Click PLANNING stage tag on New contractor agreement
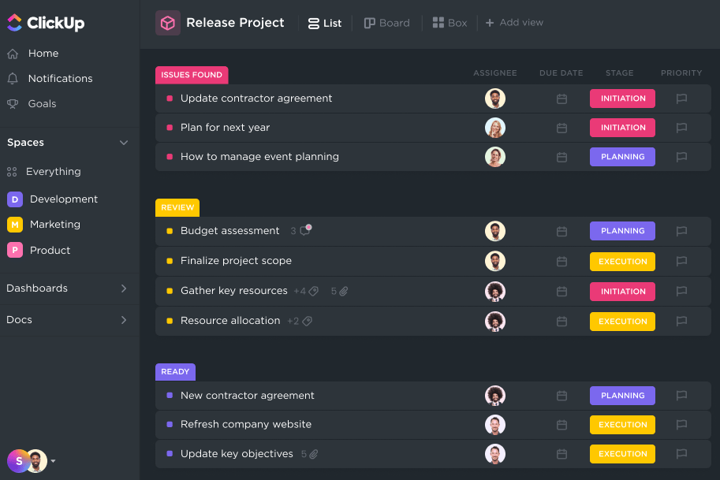 [x=622, y=396]
